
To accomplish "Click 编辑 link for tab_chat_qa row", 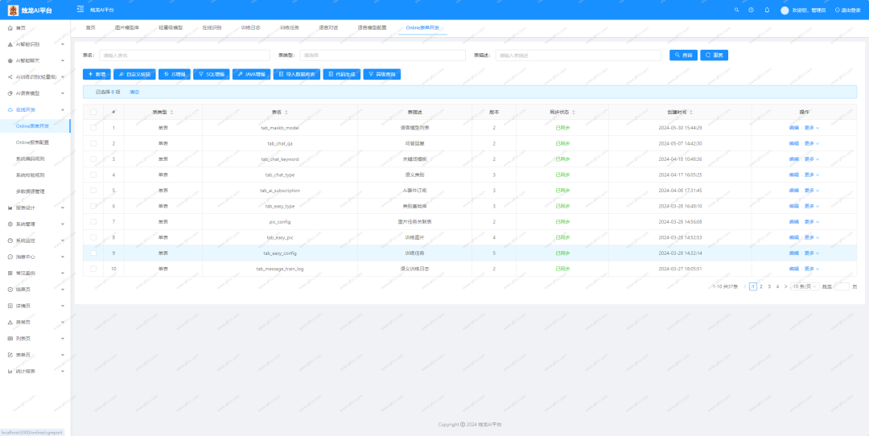I will point(794,143).
